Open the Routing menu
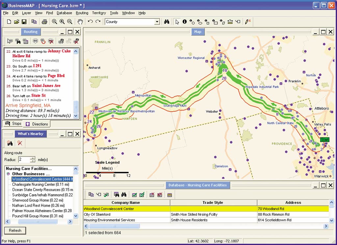Screen dimensions: 337x245 [x=82, y=13]
